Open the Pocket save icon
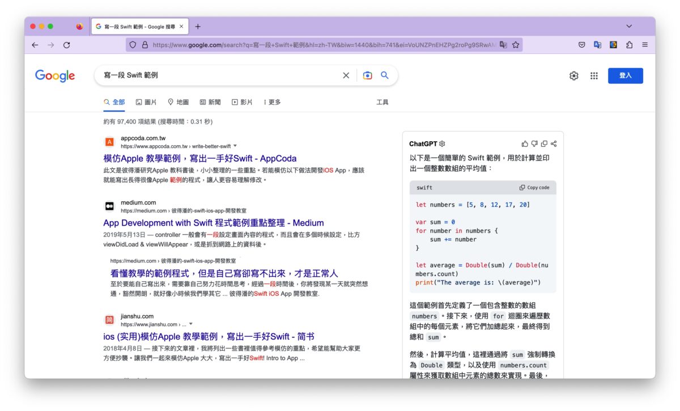680x411 pixels. (x=581, y=45)
